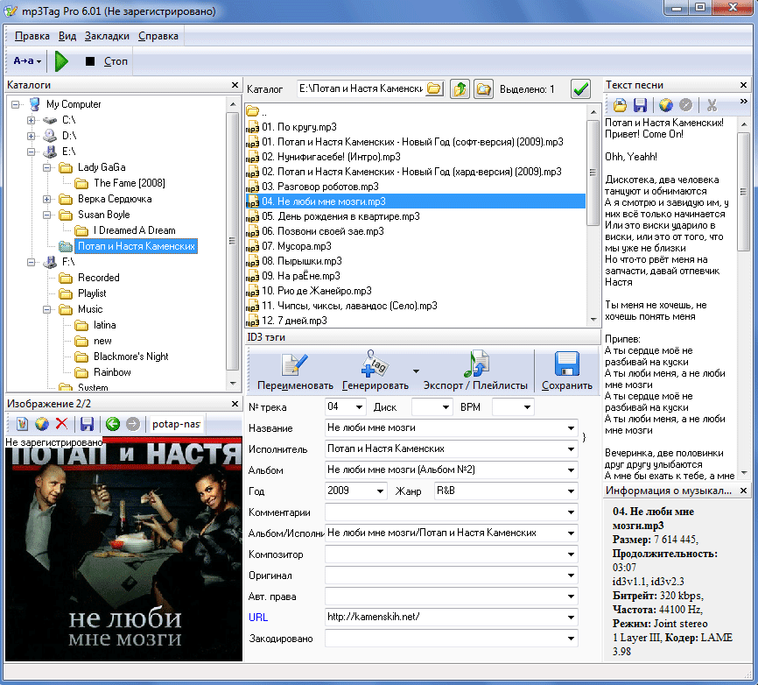Click the greyed stop icon in the lyrics toolbar
This screenshot has width=758, height=685.
point(685,104)
